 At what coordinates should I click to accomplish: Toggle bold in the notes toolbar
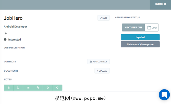point(9,87)
